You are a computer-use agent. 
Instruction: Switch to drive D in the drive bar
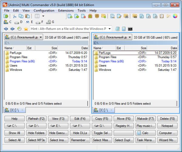click(x=18, y=22)
